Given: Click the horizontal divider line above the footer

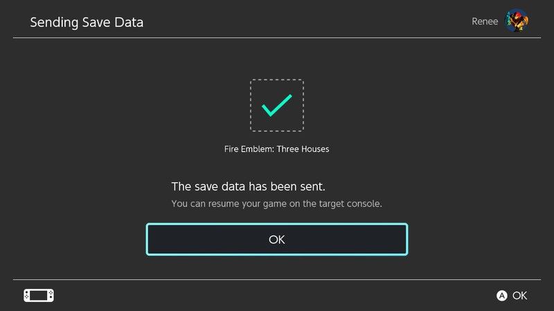Looking at the screenshot, I should pos(277,280).
